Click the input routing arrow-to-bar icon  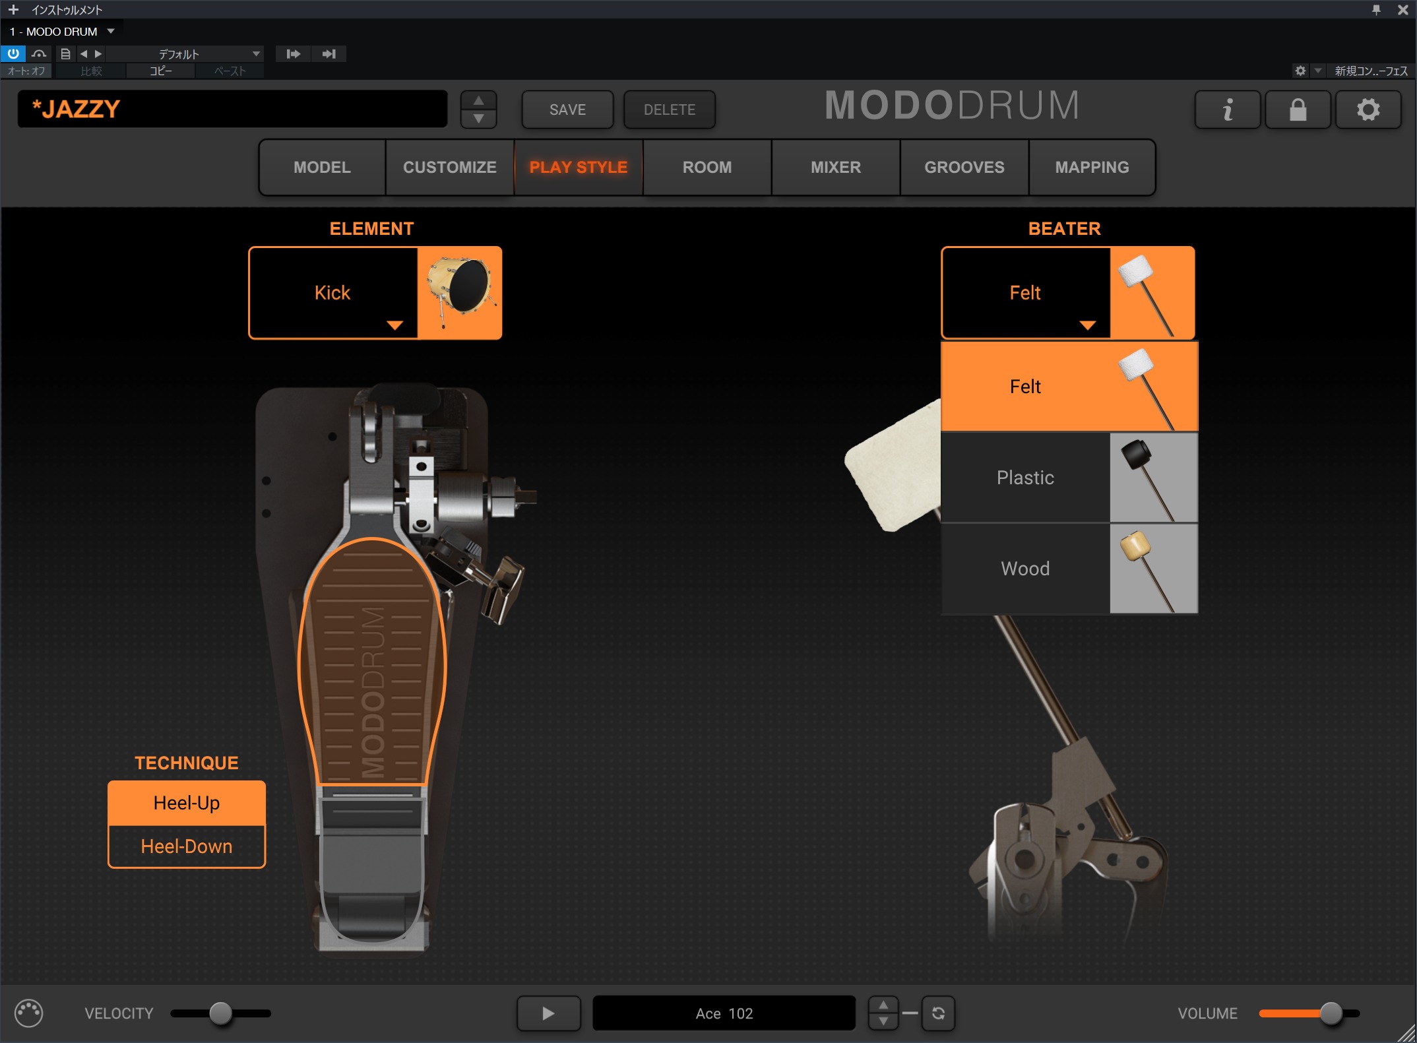(329, 53)
